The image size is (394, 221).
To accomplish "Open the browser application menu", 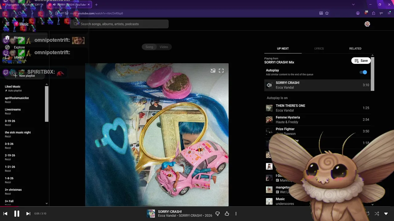I will [389, 13].
